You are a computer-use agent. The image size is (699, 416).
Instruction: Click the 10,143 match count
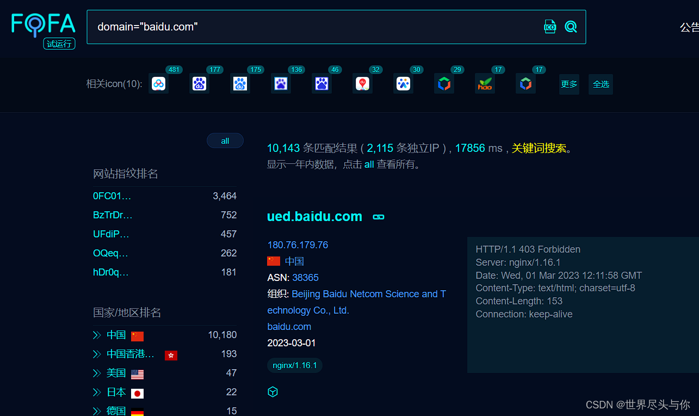[x=283, y=148]
